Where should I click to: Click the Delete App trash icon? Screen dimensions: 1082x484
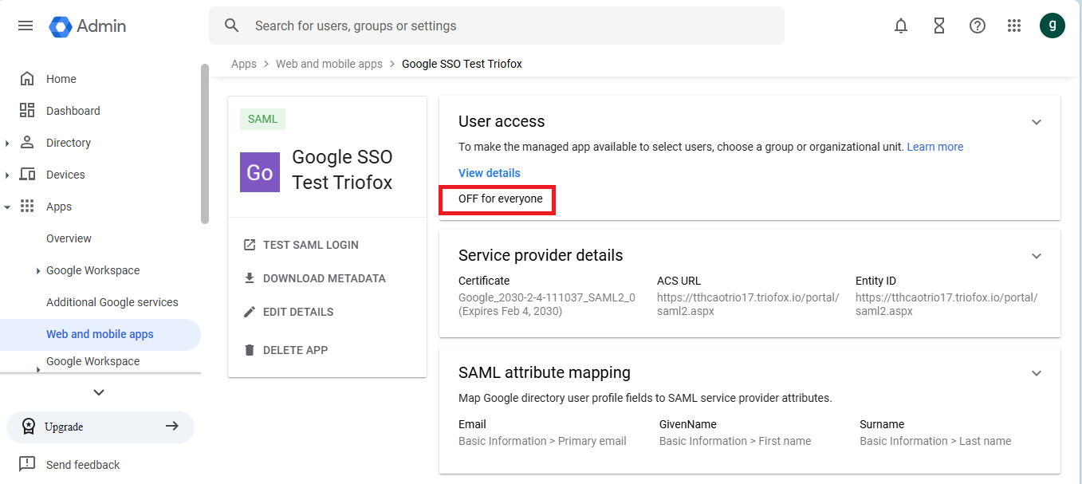click(250, 350)
